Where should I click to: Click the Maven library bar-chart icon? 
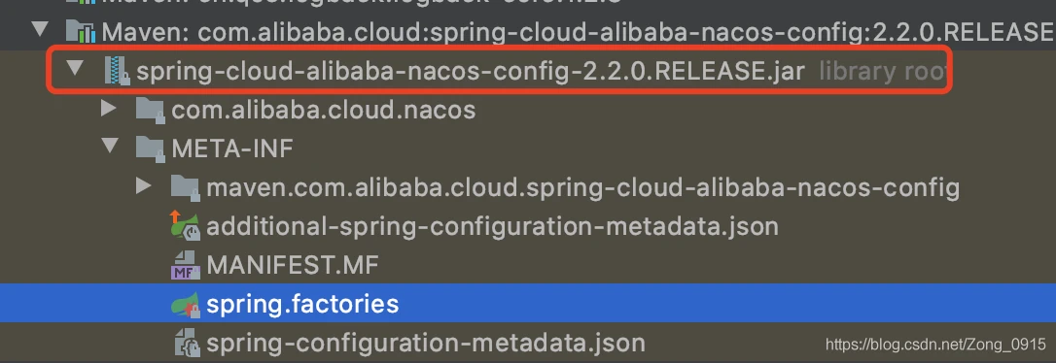(x=80, y=32)
